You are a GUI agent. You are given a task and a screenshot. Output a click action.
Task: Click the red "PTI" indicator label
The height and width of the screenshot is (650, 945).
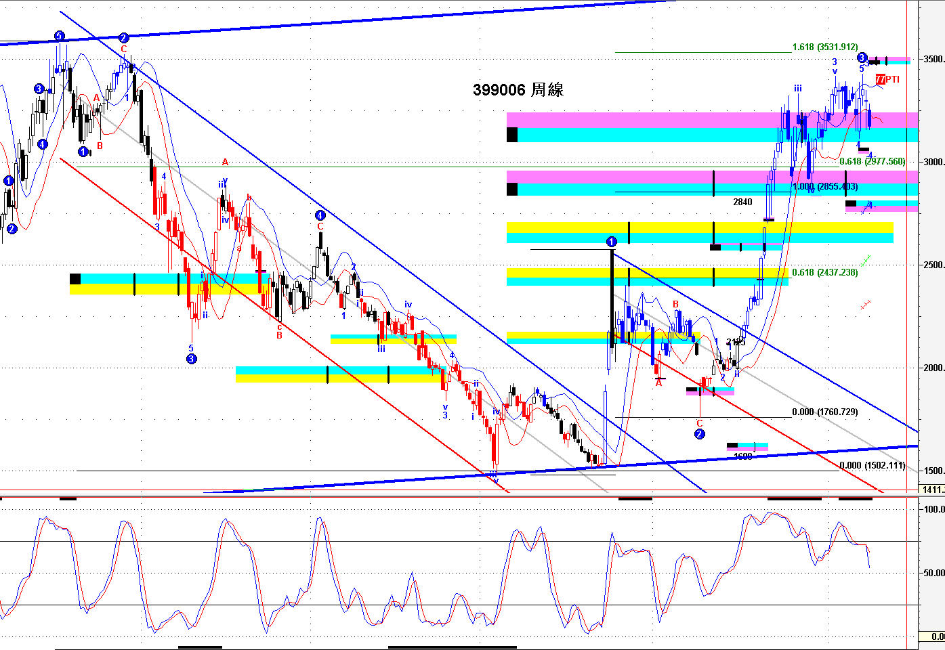pyautogui.click(x=892, y=79)
